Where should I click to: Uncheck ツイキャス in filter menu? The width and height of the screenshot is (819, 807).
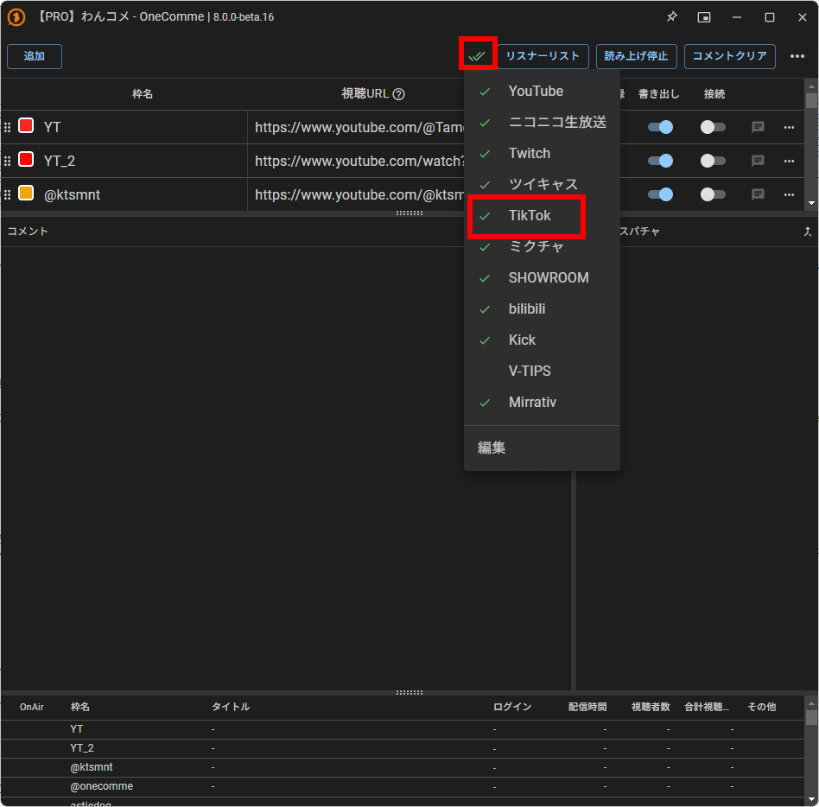point(543,184)
